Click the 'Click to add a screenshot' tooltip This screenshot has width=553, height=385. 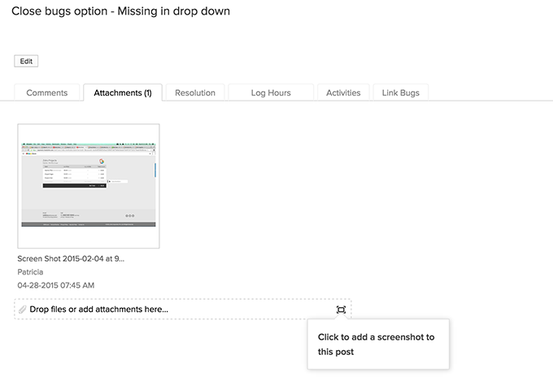click(x=377, y=344)
